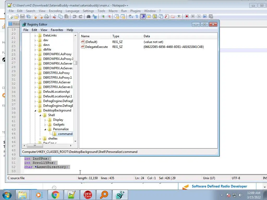Click the Playback macro icon
Viewport: 267px width, 200px height.
[x=199, y=16]
